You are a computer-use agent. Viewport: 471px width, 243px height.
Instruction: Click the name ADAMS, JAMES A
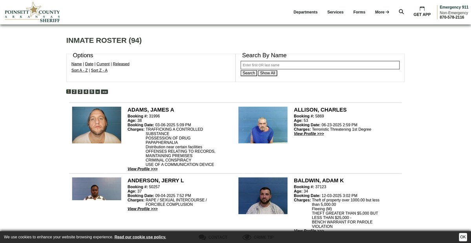tap(151, 110)
